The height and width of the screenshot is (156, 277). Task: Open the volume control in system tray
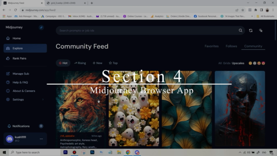[248, 153]
